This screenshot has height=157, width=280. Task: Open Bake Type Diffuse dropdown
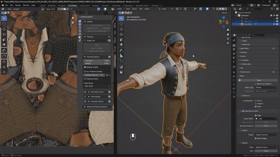click(266, 88)
